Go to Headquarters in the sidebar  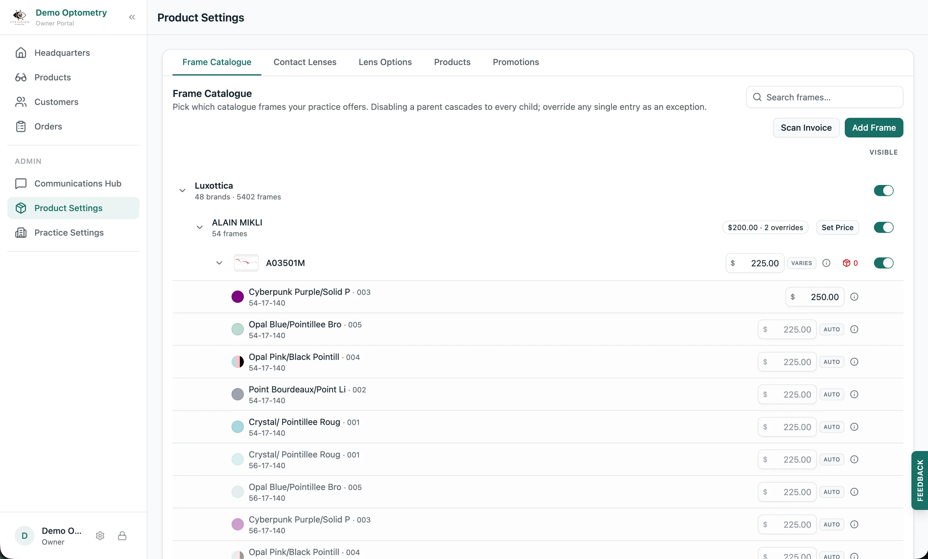[73, 53]
